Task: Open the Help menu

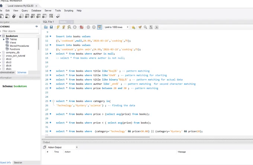Action: (79, 10)
